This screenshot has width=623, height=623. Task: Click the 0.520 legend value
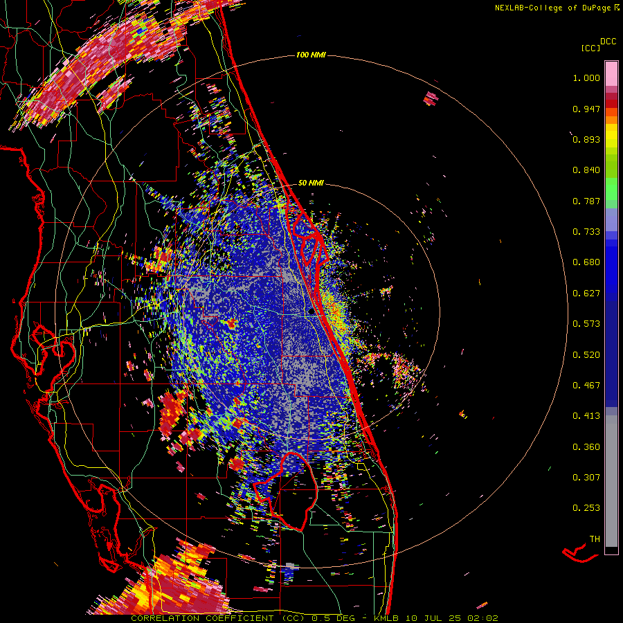click(x=586, y=355)
